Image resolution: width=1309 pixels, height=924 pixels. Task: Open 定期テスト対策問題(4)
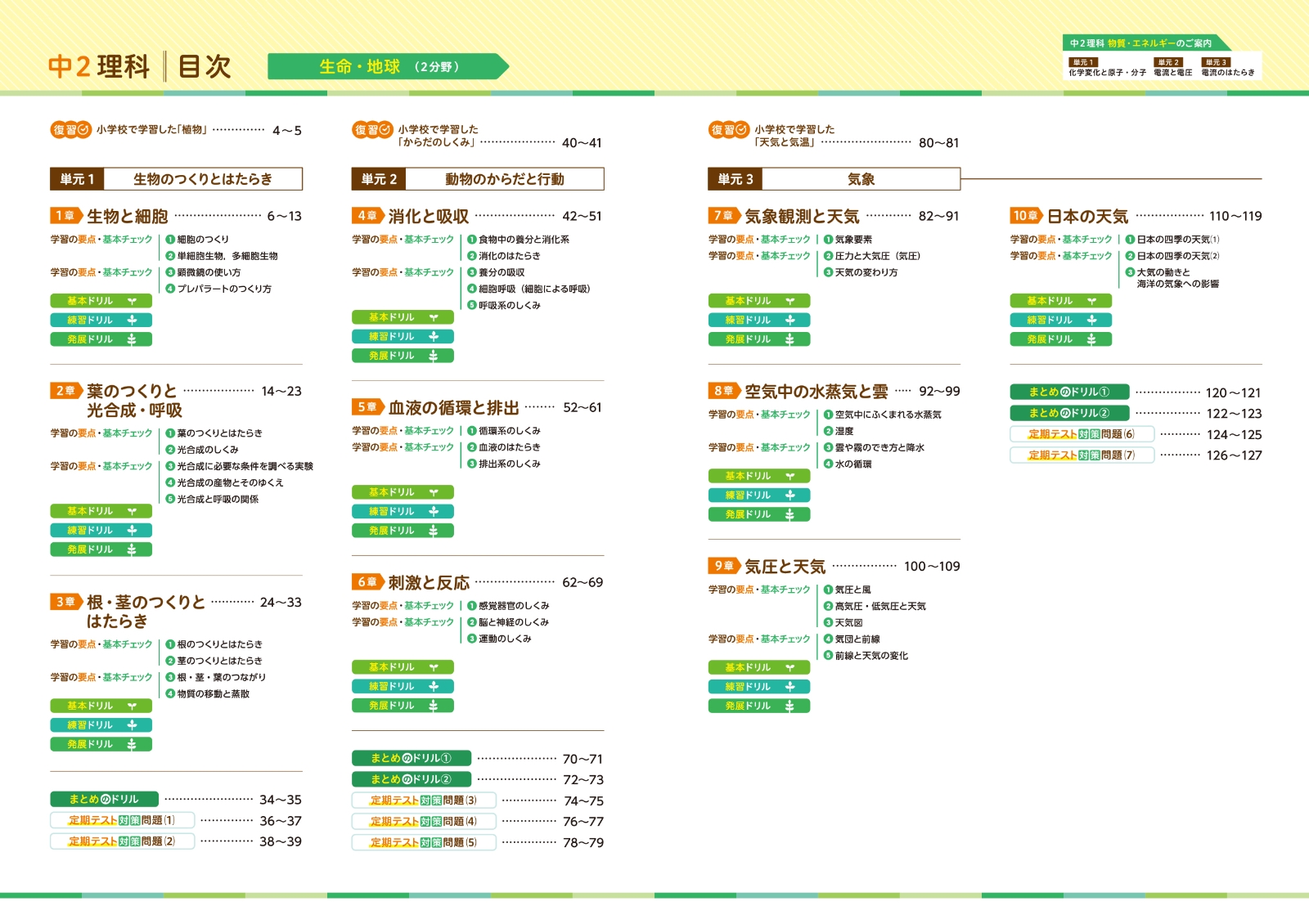424,821
